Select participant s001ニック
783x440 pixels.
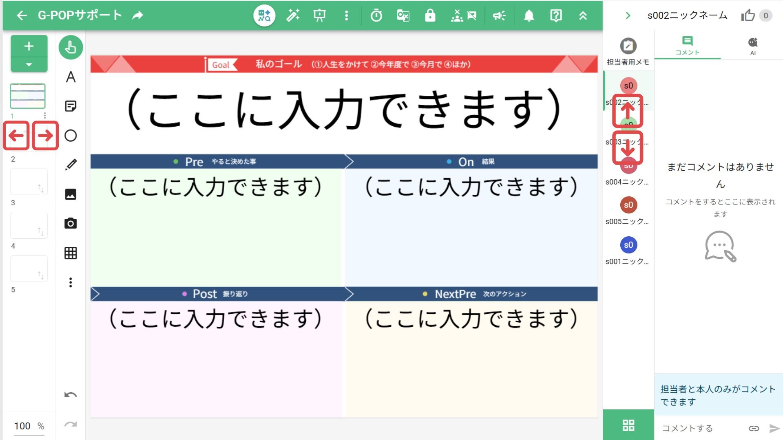628,251
